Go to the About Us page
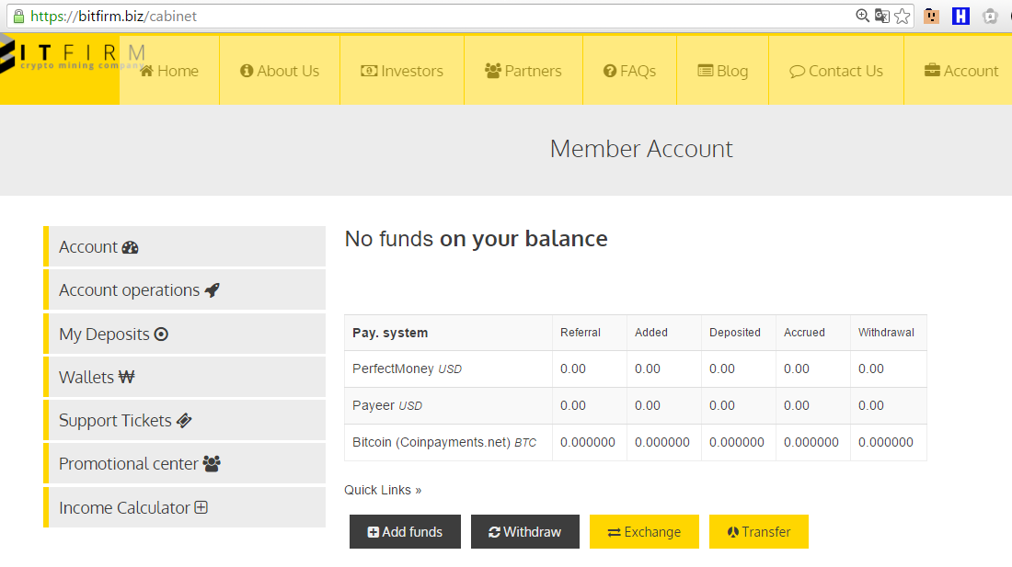1012x567 pixels. pos(280,71)
